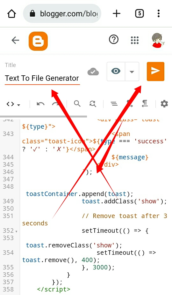Open search in the HTML editor
This screenshot has height=295, width=172.
click(x=77, y=104)
